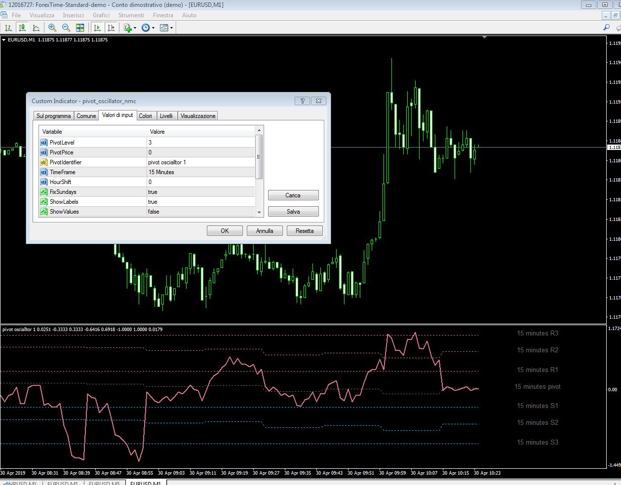The height and width of the screenshot is (485, 621).
Task: Click the search magnifier in toolbar
Action: [606, 28]
